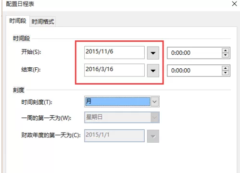This screenshot has width=240, height=173.
Task: Decrease the 开始 time with down spinner
Action: point(226,55)
